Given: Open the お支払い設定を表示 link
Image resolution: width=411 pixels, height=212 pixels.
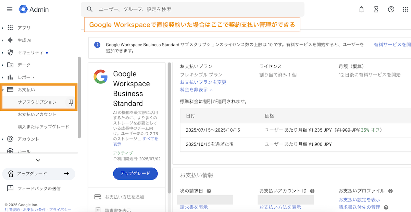Looking at the screenshot, I should point(359,200).
